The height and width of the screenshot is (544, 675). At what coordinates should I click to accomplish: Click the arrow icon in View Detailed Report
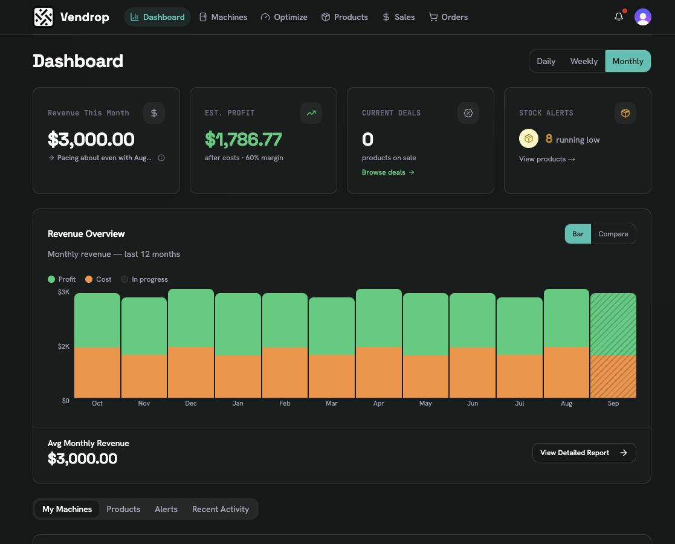tap(624, 453)
